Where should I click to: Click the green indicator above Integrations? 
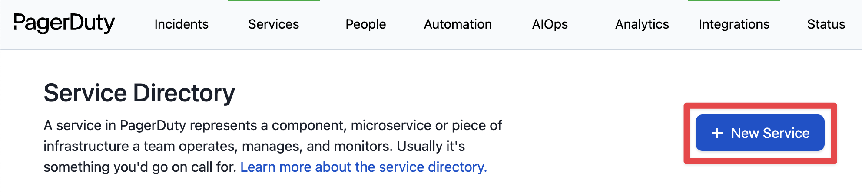[x=734, y=1]
